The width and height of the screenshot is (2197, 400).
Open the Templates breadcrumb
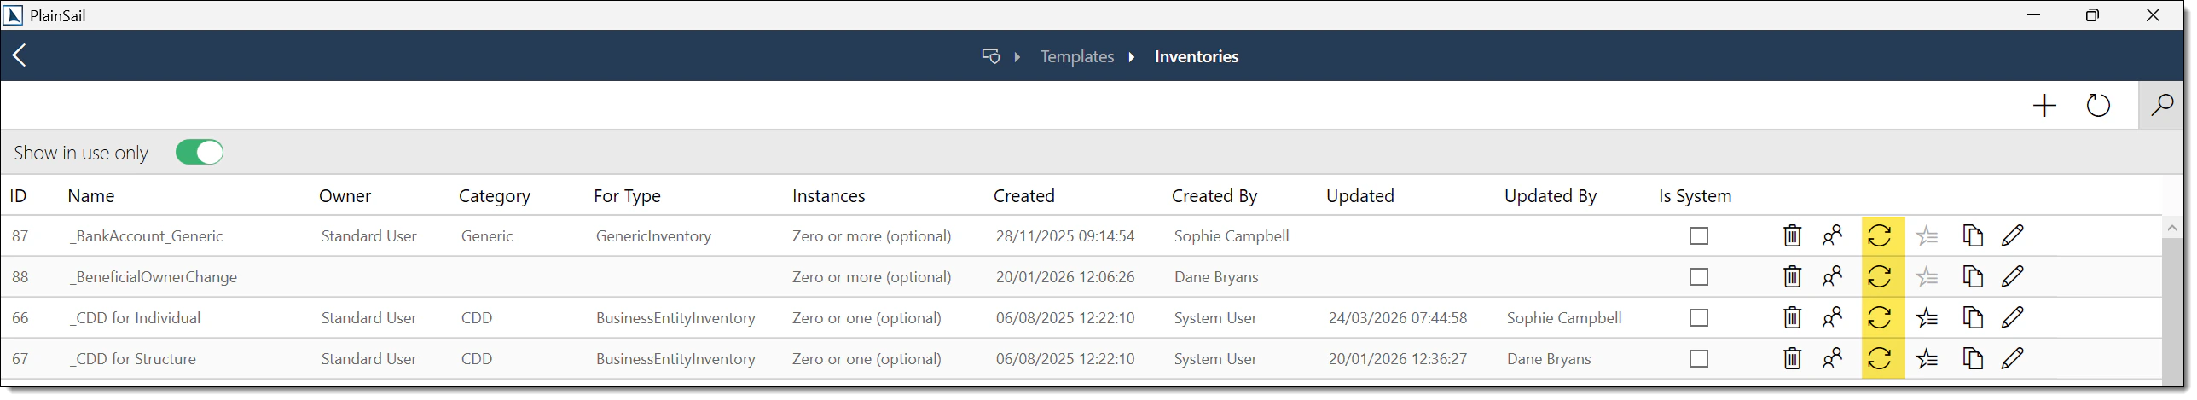coord(1077,56)
